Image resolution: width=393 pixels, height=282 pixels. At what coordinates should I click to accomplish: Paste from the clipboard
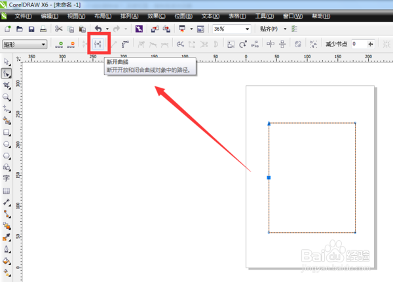(x=83, y=29)
